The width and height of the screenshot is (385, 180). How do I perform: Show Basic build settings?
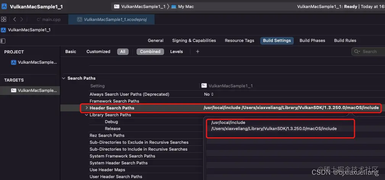tap(71, 51)
